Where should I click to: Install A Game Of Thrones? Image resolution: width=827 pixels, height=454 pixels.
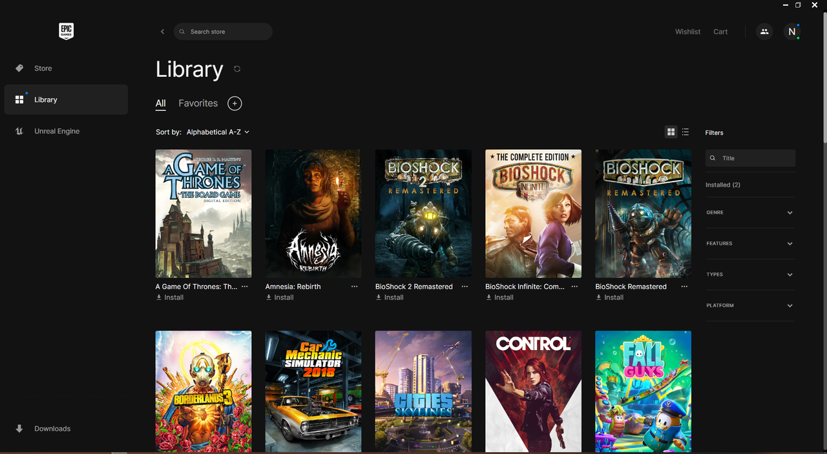(170, 298)
